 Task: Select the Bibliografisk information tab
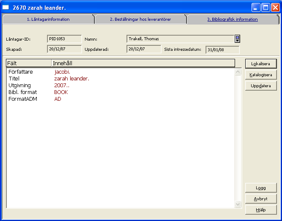pyautogui.click(x=233, y=19)
